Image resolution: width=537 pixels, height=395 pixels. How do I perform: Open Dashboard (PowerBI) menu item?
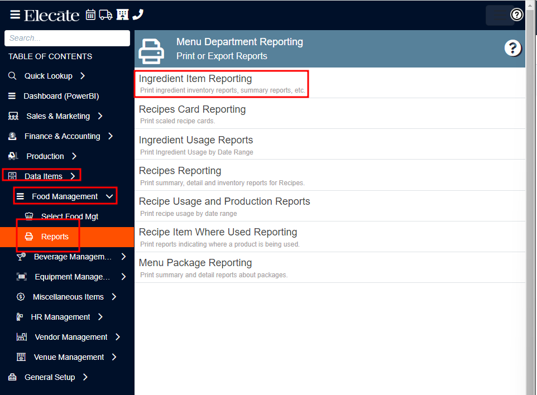click(61, 96)
